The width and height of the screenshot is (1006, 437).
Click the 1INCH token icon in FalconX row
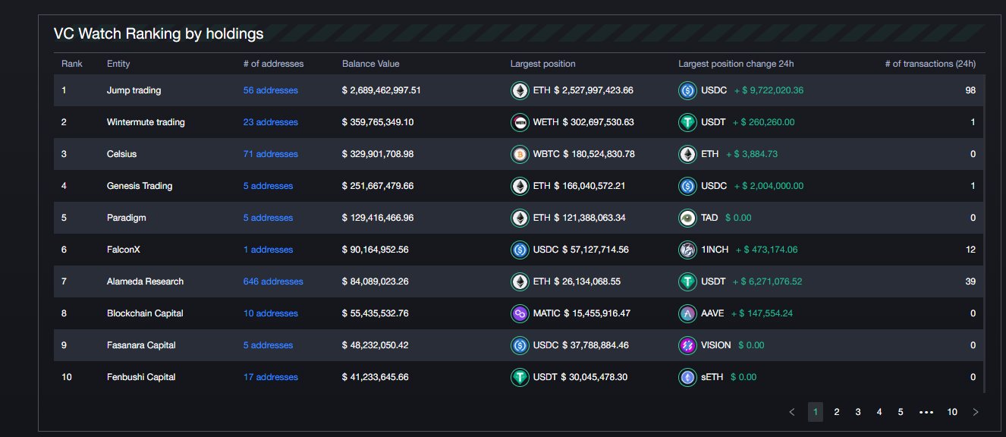click(x=687, y=250)
